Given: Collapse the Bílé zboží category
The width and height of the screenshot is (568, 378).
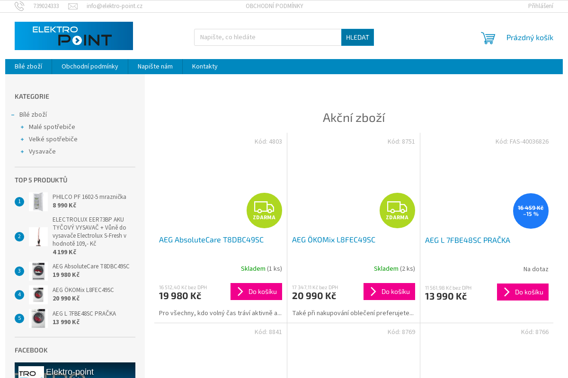Looking at the screenshot, I should [13, 115].
